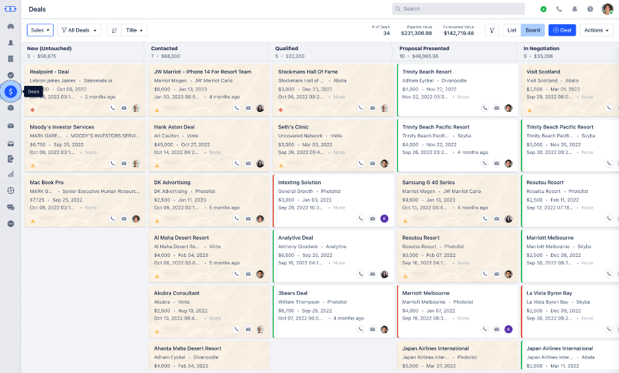Click the Forecasted Value $142,719.48 figure

(458, 33)
